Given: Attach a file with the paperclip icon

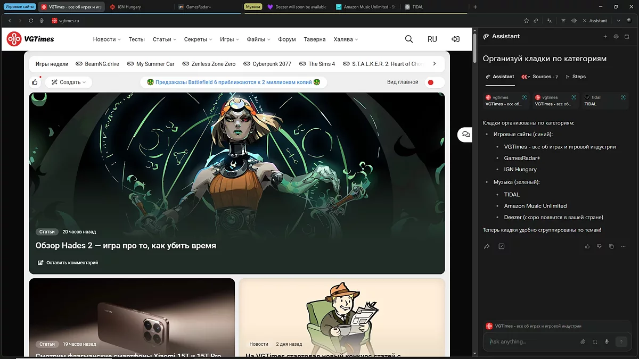Looking at the screenshot, I should pos(583,342).
